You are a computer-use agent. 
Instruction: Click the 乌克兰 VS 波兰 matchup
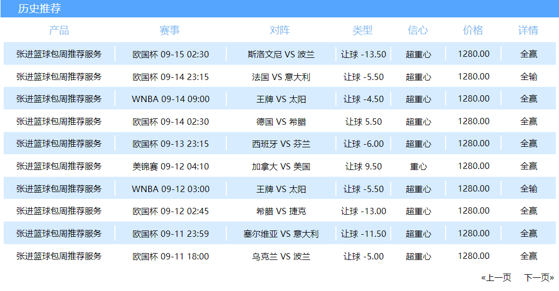point(281,257)
